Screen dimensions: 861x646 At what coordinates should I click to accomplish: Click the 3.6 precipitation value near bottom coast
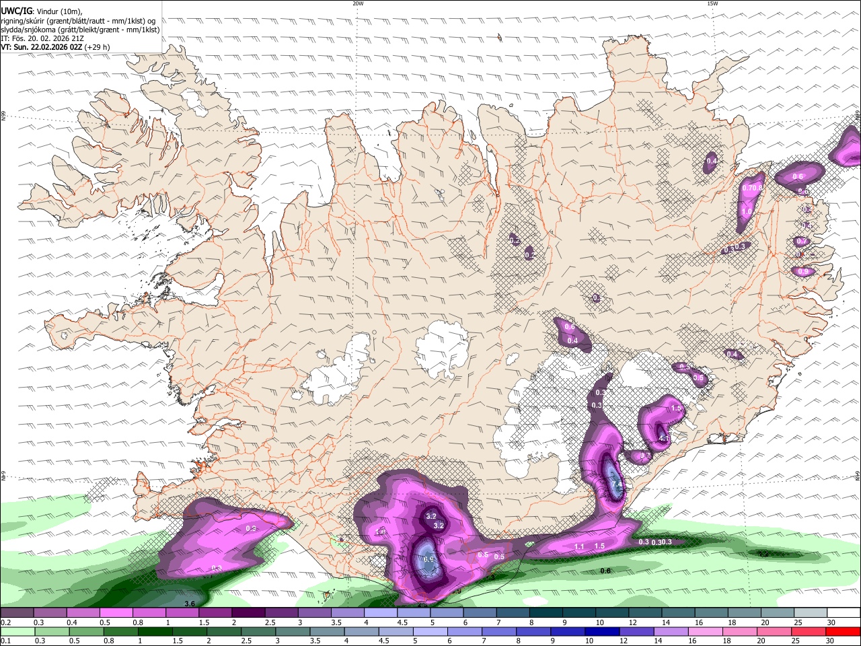[x=190, y=604]
